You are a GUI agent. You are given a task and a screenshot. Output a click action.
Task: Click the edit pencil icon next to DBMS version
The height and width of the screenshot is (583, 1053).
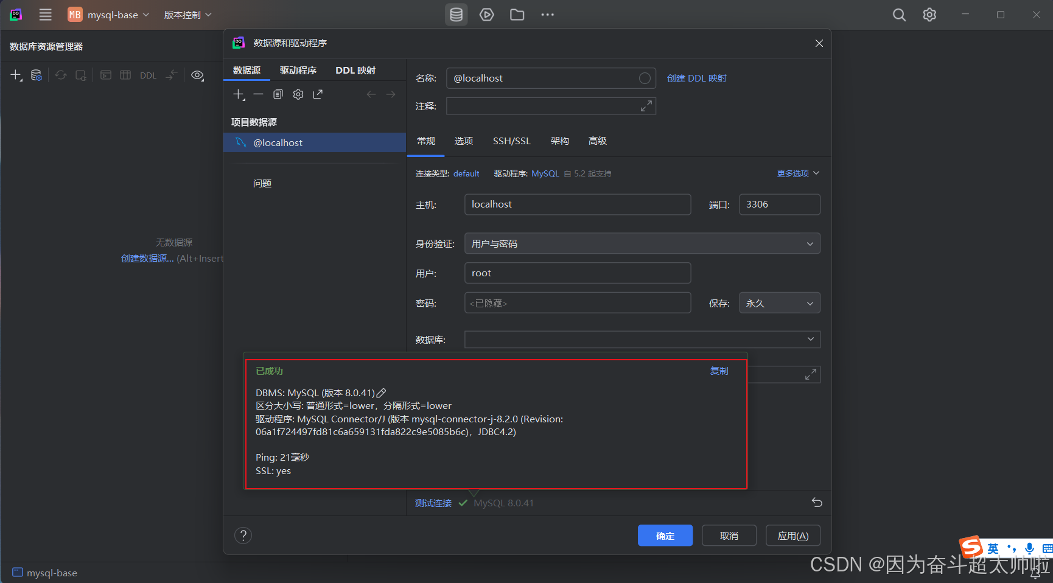coord(382,393)
